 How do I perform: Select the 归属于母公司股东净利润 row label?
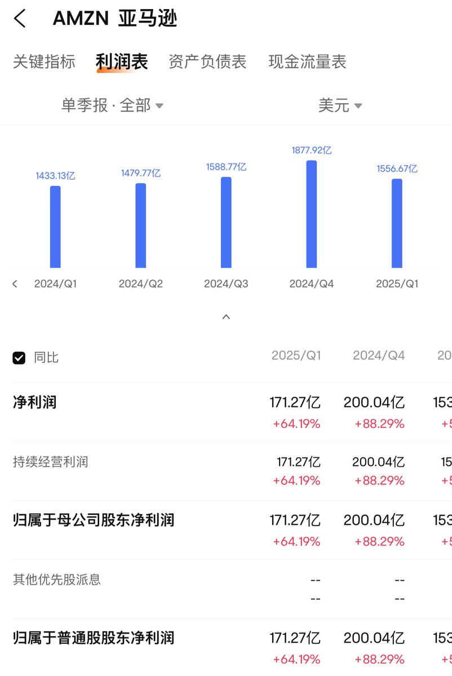tap(94, 520)
